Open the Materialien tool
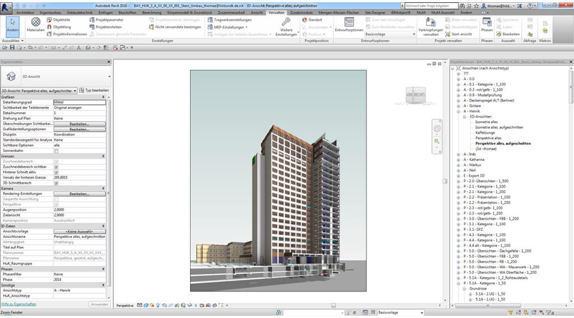The height and width of the screenshot is (318, 574). [35, 24]
